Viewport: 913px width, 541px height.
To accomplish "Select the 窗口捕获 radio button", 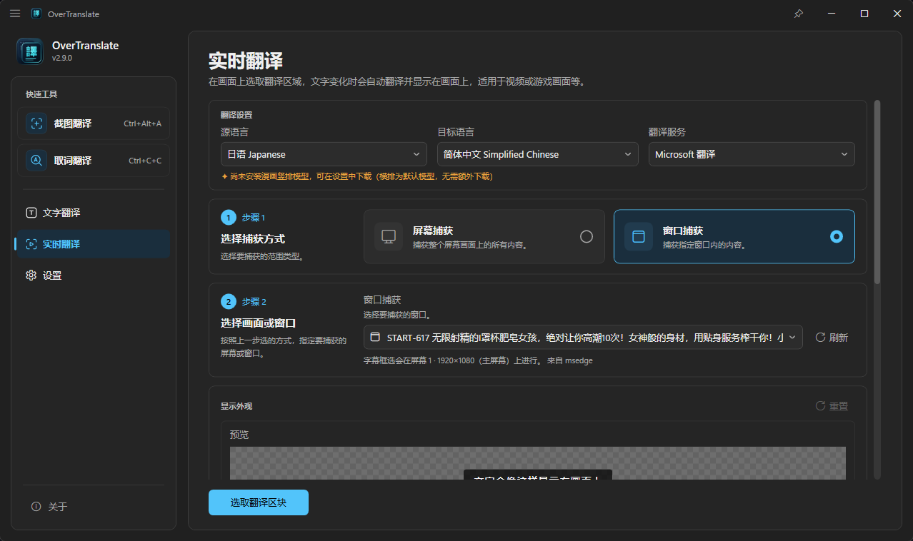I will pos(837,236).
